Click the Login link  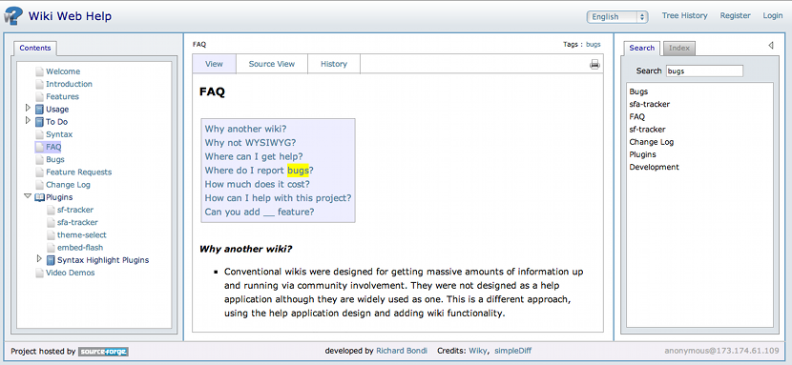point(773,15)
